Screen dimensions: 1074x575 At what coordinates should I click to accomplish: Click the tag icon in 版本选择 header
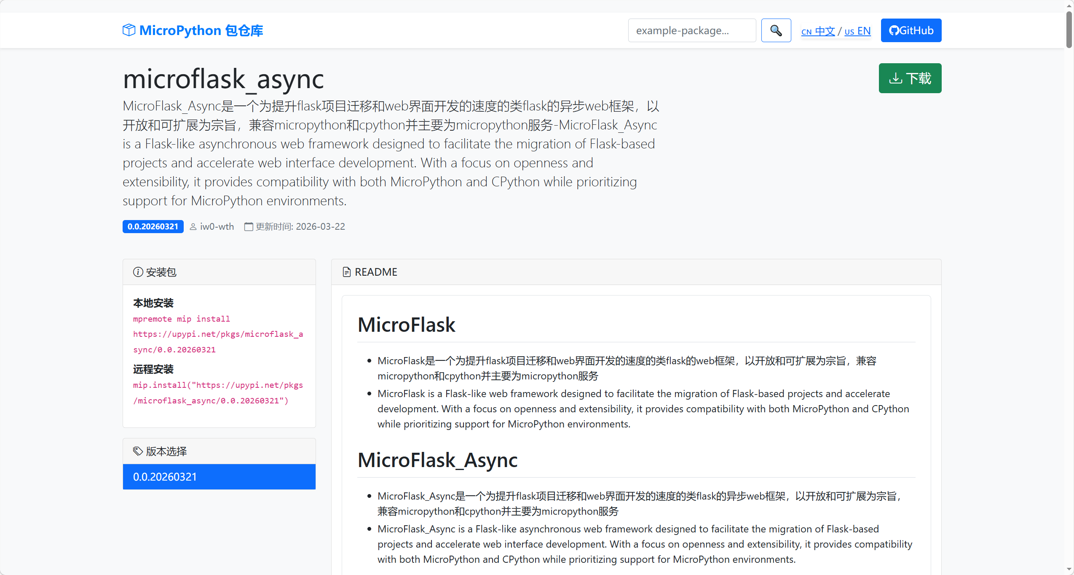click(138, 451)
